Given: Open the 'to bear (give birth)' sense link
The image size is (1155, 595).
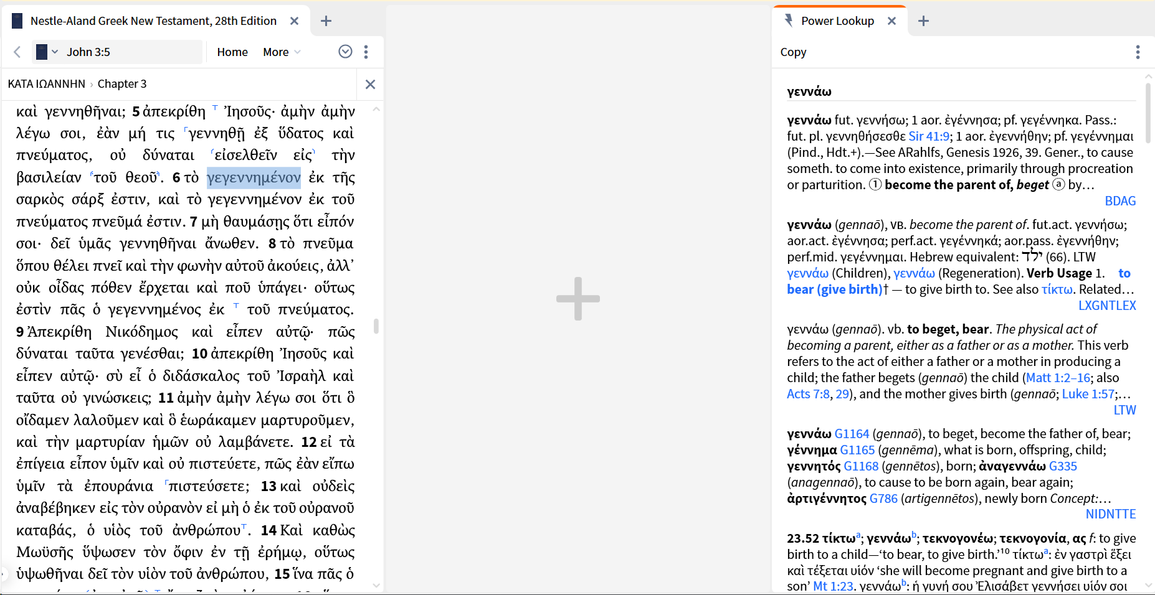Looking at the screenshot, I should (834, 289).
